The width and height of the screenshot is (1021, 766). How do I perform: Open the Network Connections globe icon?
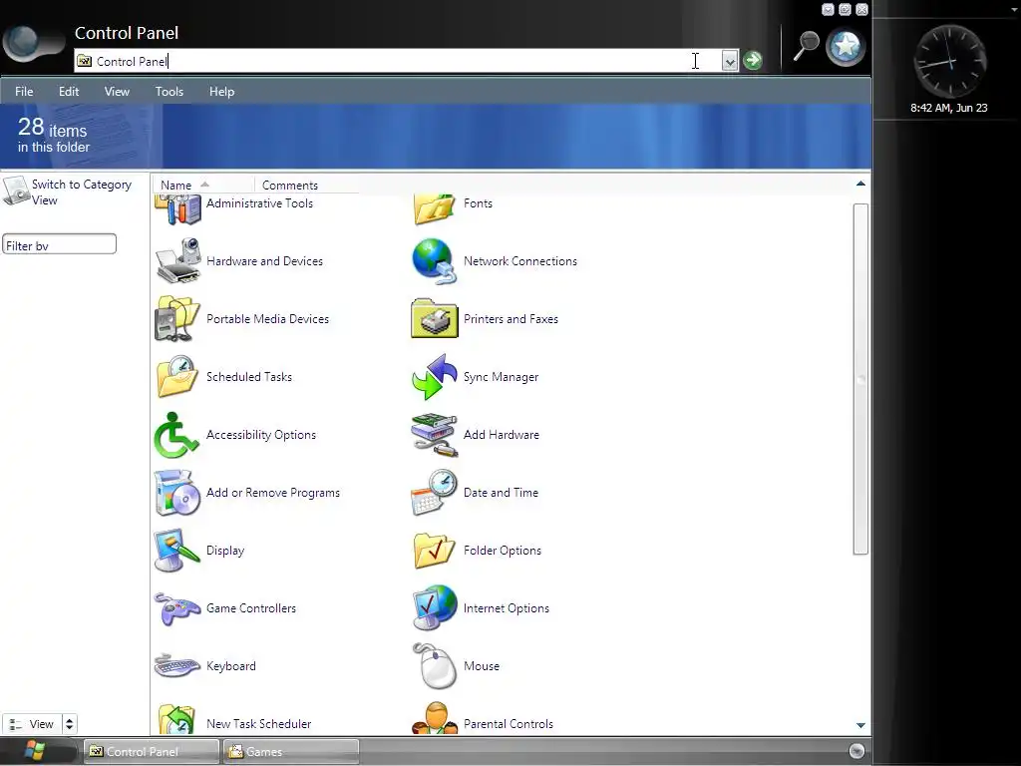(x=435, y=260)
